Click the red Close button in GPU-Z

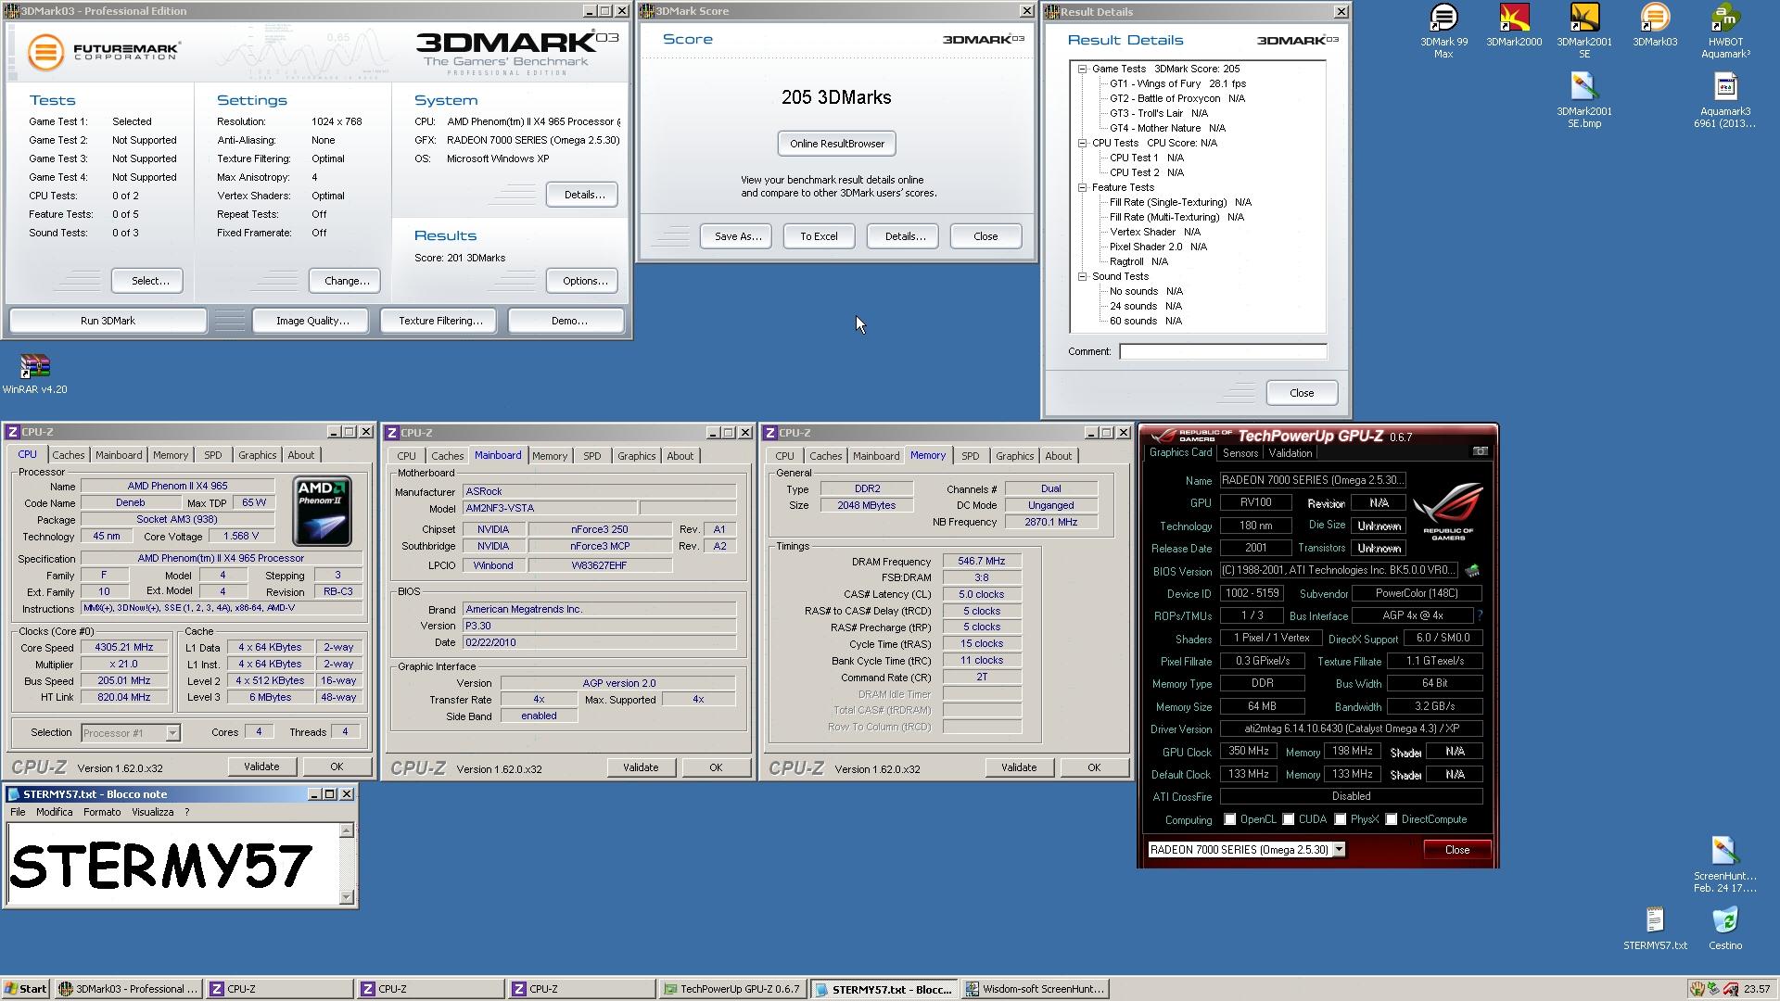tap(1456, 850)
